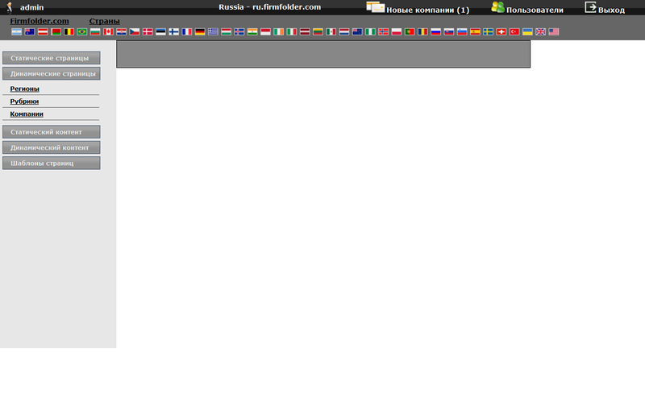Image resolution: width=645 pixels, height=418 pixels.
Task: Select the Mexico flag
Action: (331, 31)
